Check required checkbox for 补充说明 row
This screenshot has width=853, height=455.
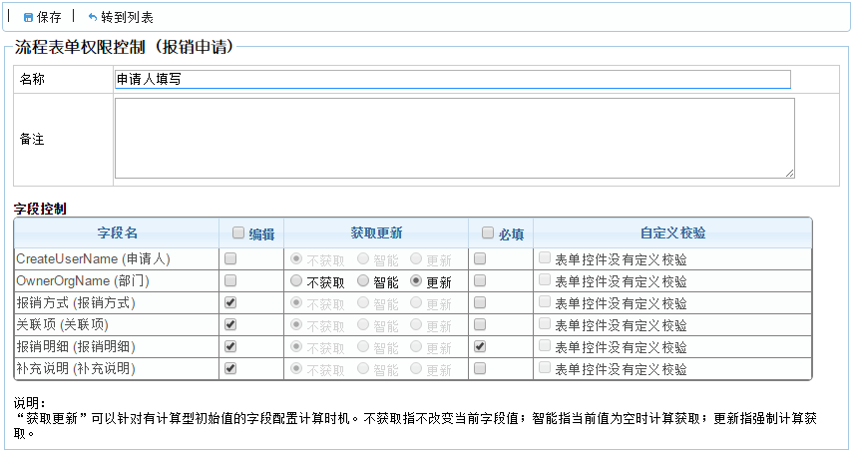click(x=480, y=368)
